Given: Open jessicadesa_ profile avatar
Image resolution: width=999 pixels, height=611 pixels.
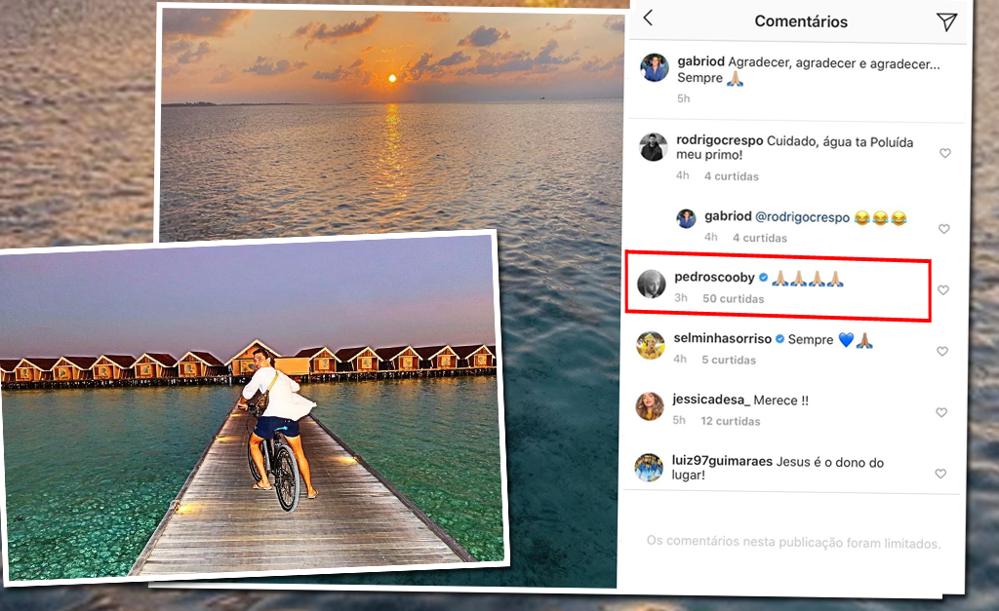Looking at the screenshot, I should tap(650, 406).
